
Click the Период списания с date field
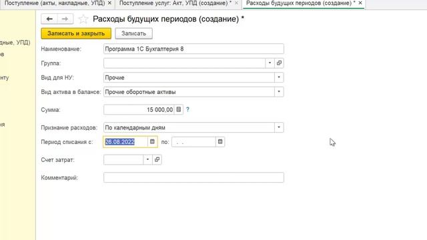click(125, 142)
